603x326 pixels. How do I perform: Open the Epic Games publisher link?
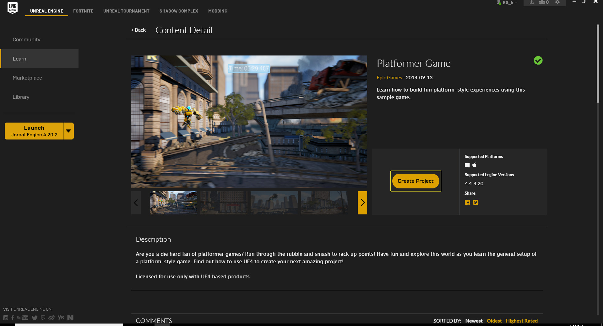point(389,78)
